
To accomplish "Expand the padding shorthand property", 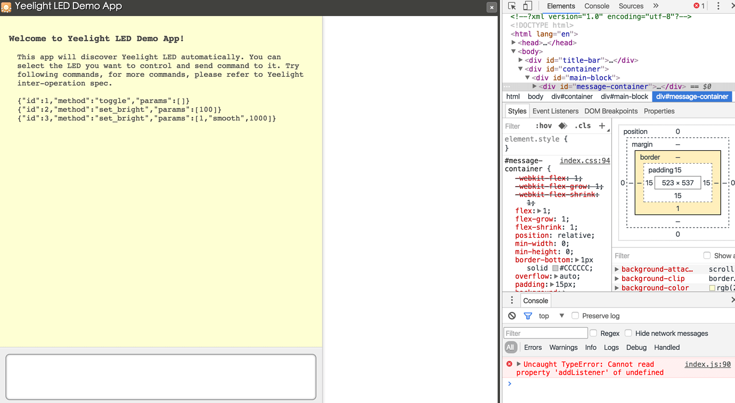I will 552,285.
